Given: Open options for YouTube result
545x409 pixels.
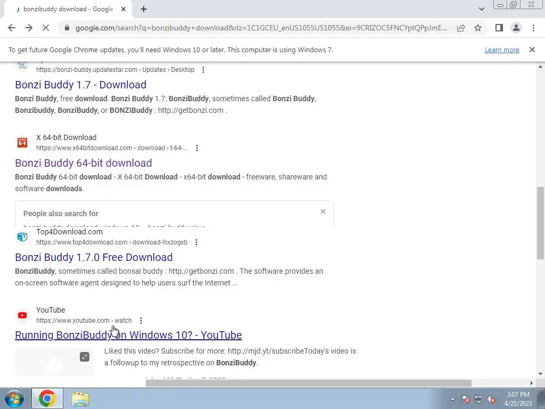Looking at the screenshot, I should point(141,321).
